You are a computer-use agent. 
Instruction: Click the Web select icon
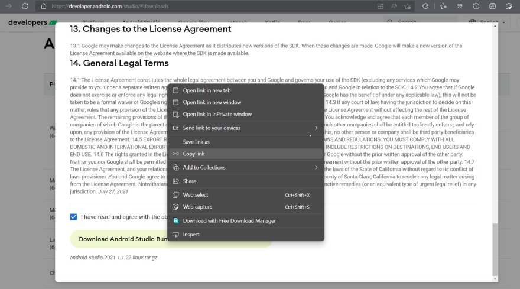click(x=175, y=195)
